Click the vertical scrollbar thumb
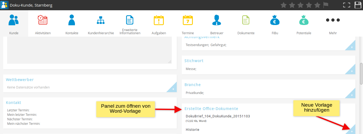 [x=361, y=74]
